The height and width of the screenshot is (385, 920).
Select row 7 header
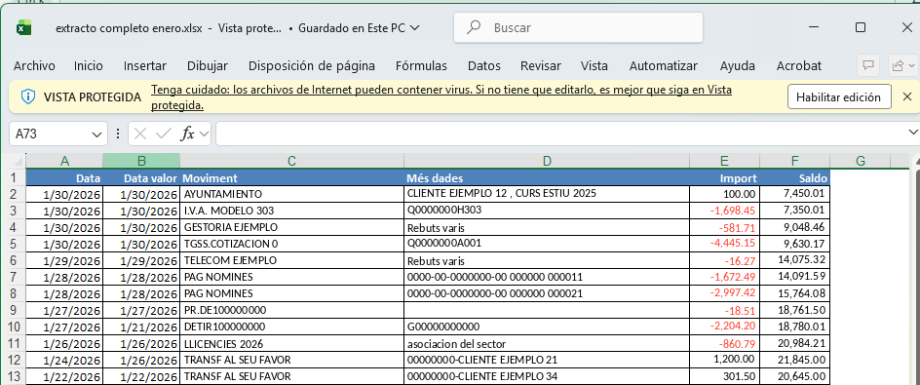coord(15,277)
